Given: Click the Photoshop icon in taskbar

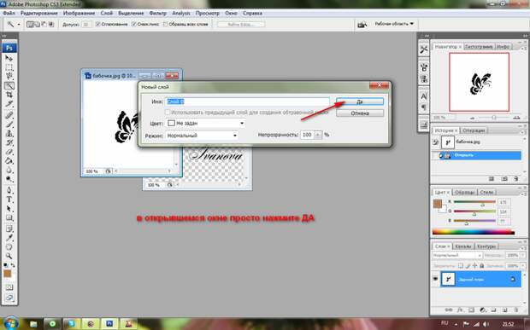Looking at the screenshot, I should coord(109,324).
